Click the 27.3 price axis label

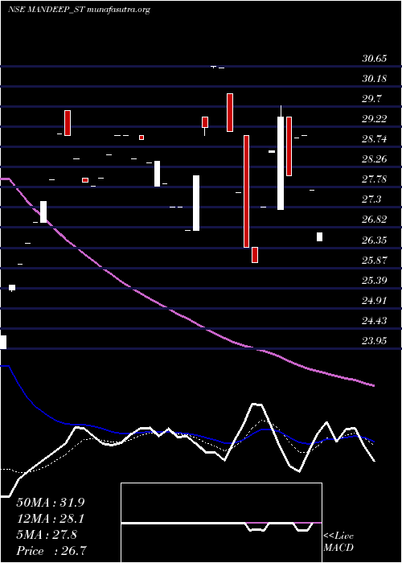pos(371,199)
